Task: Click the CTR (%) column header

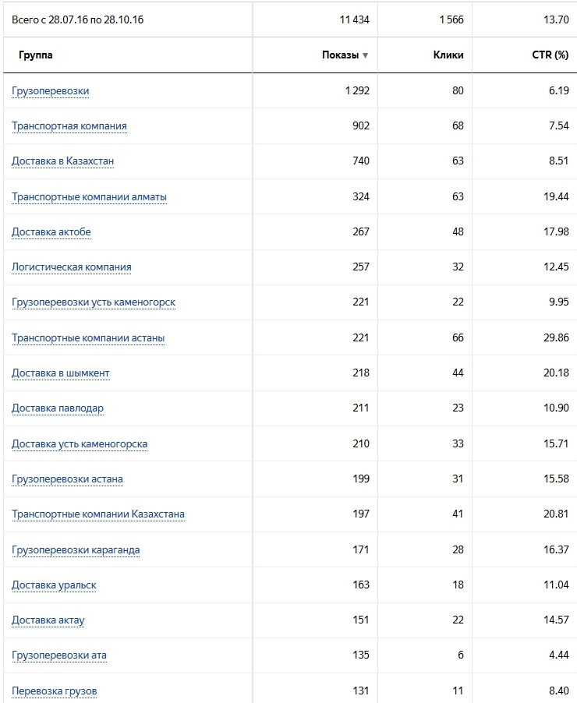Action: 550,55
